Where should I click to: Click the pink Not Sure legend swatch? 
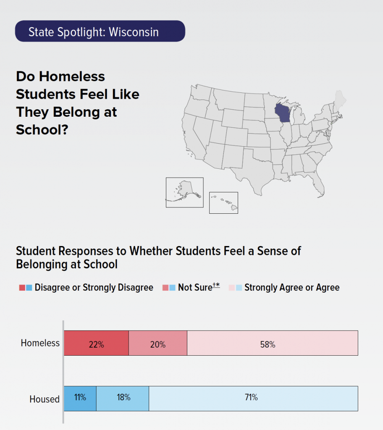pos(165,288)
